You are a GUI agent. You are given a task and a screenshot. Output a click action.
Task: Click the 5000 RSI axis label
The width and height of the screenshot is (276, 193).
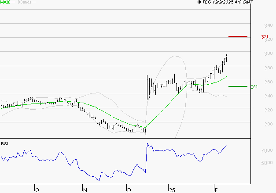coord(267,163)
